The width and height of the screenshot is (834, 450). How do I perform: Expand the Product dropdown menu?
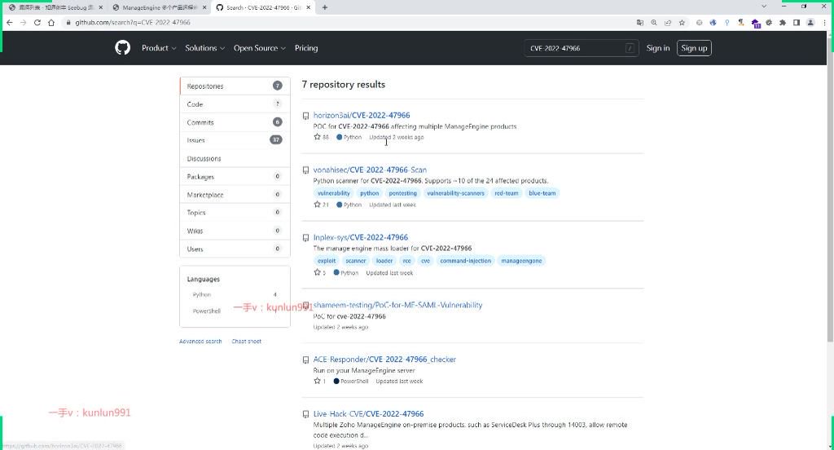159,48
